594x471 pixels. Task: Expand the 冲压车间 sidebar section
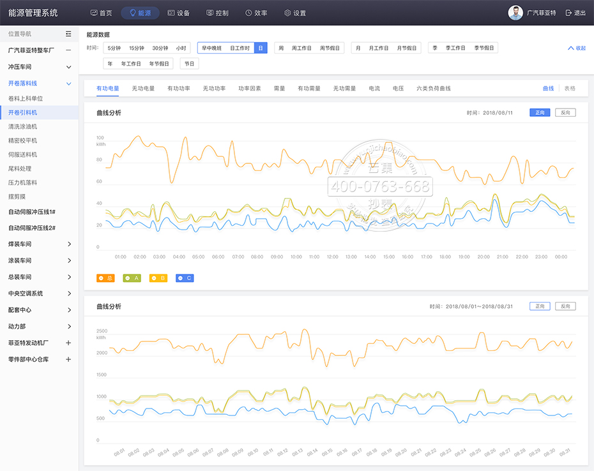(69, 67)
